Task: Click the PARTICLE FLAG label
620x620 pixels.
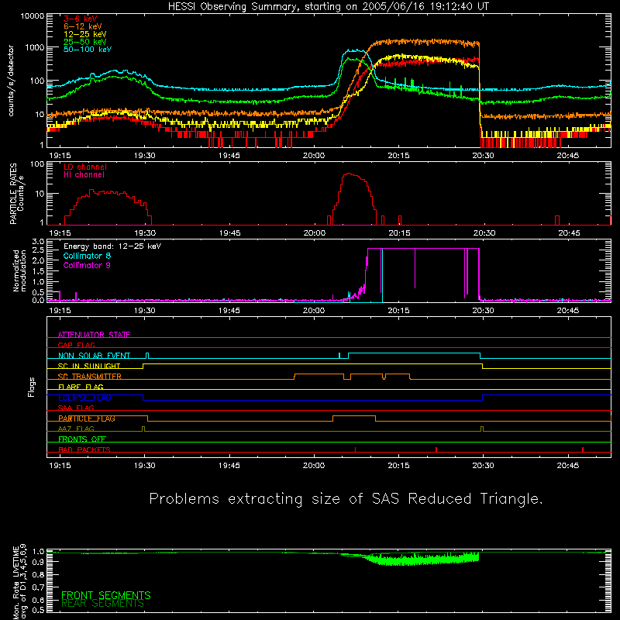Action: click(87, 418)
